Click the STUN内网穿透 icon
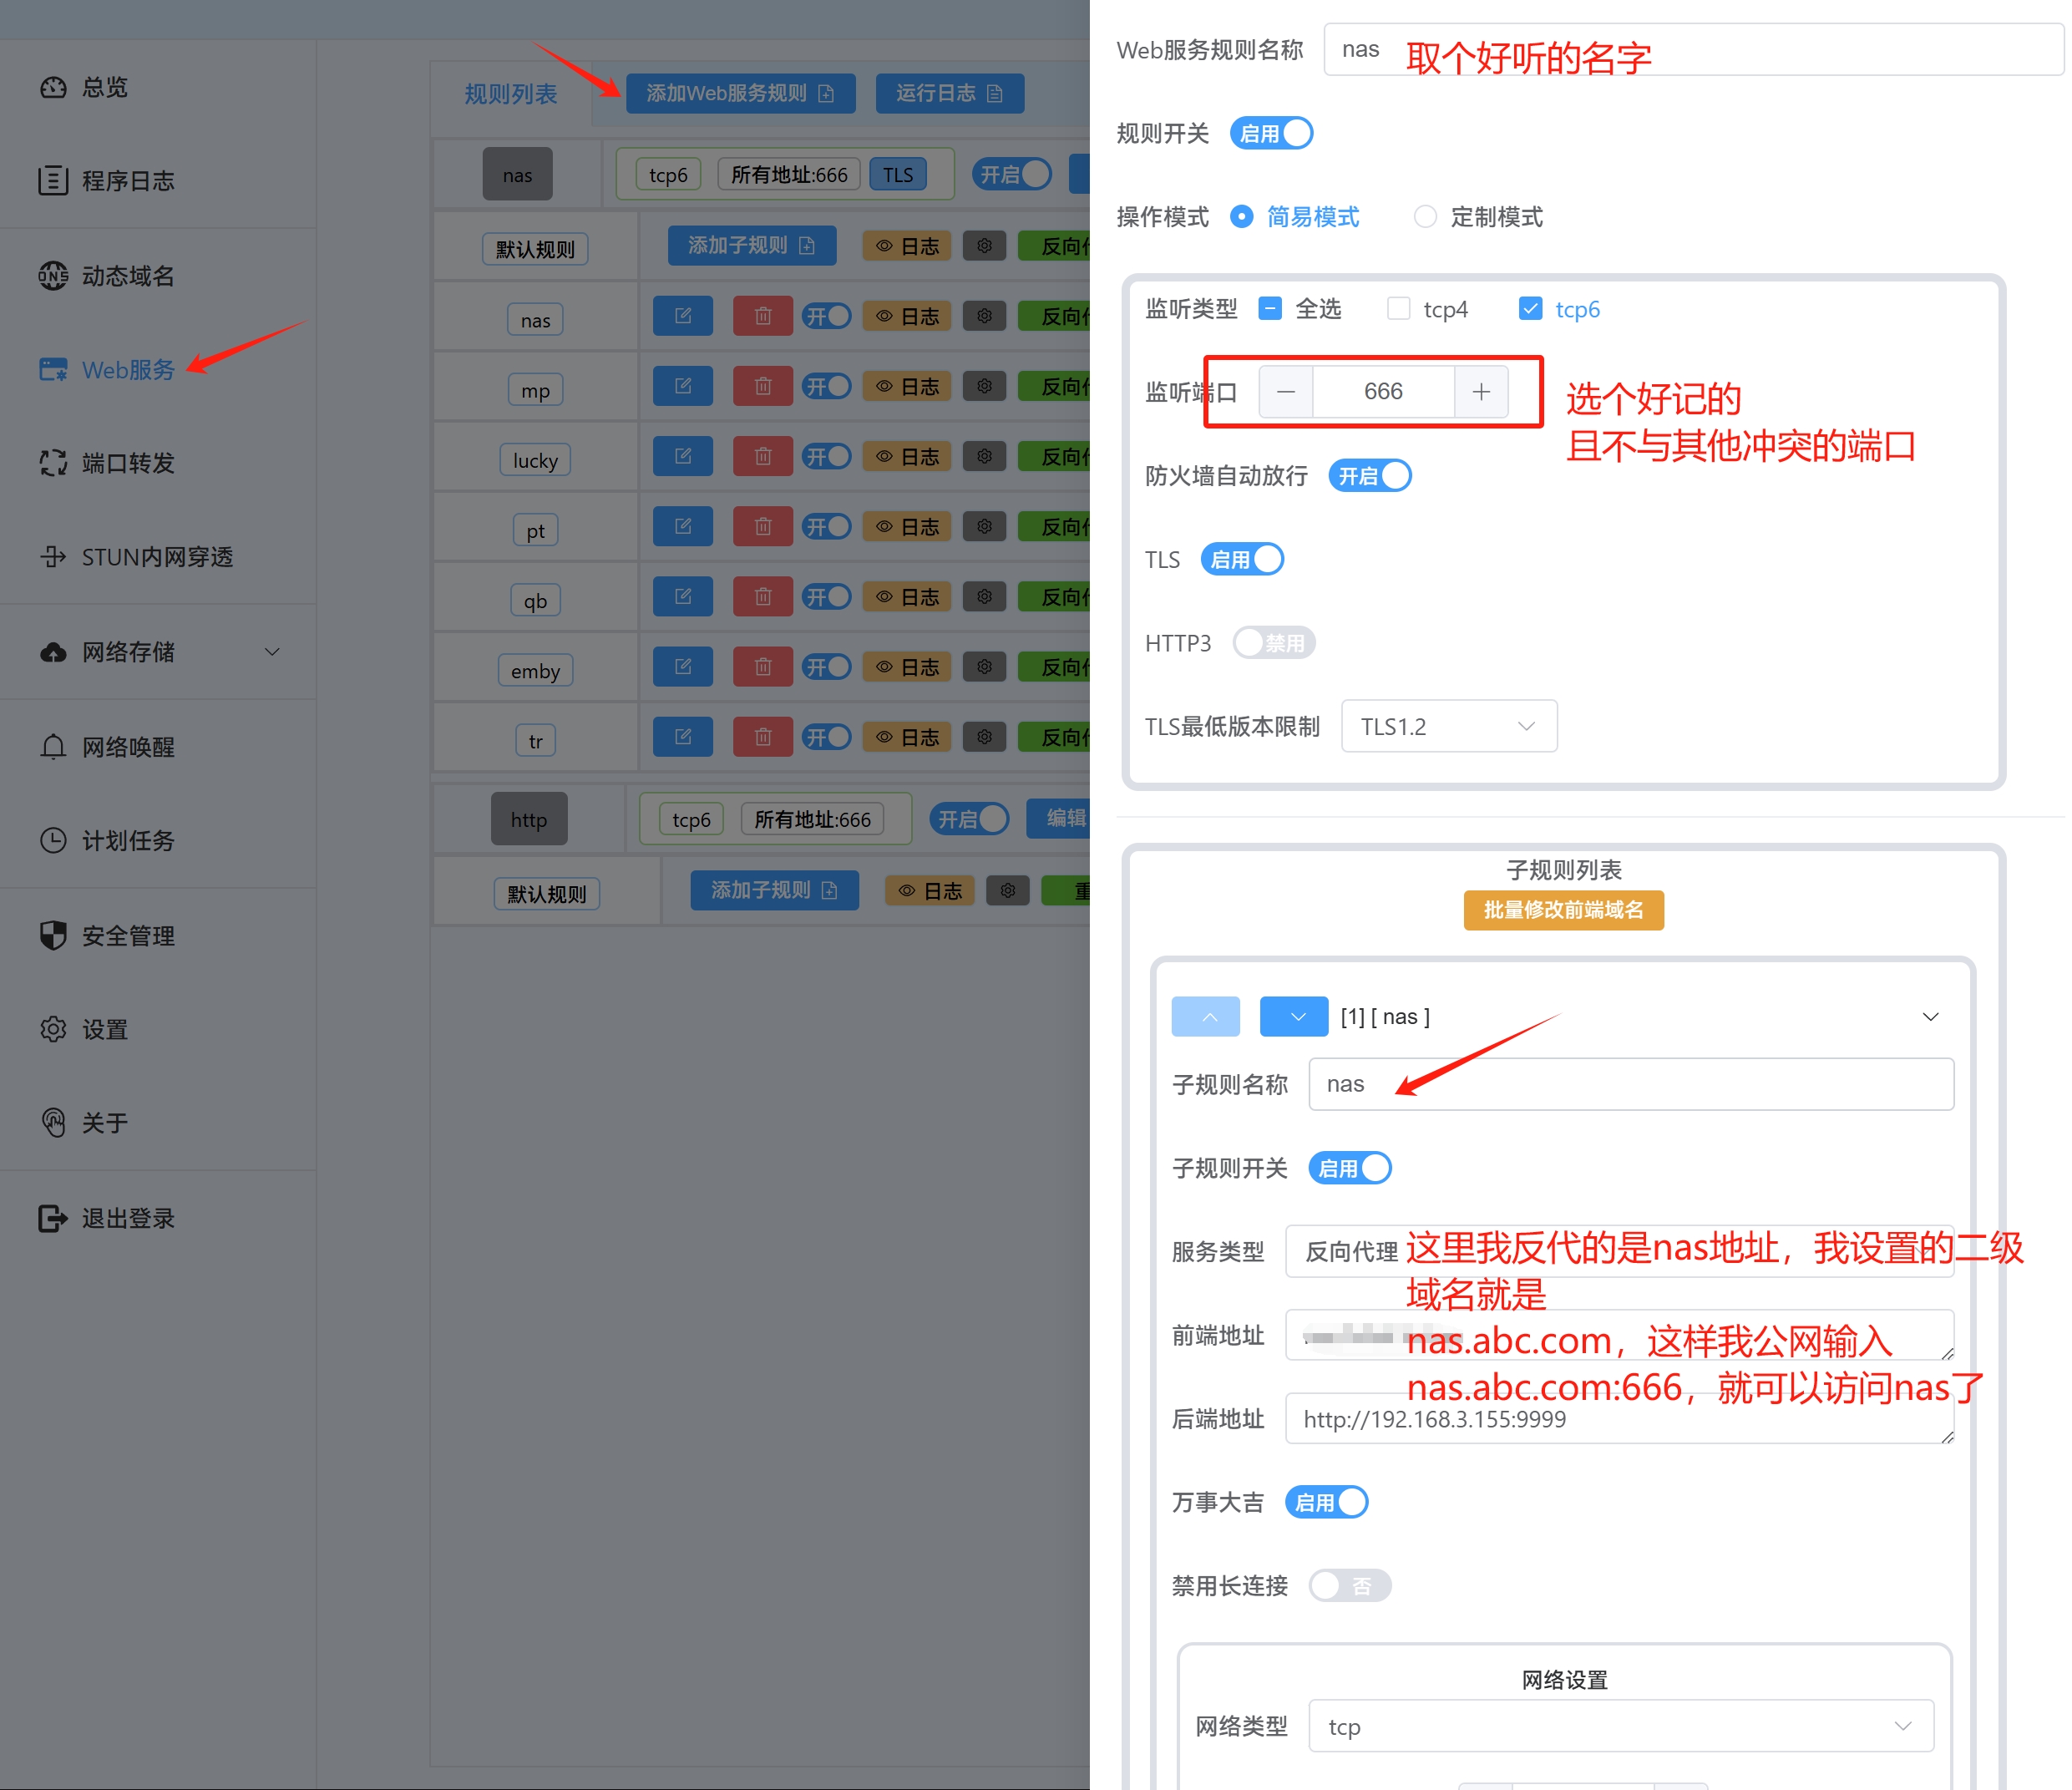The width and height of the screenshot is (2072, 1790). [53, 557]
